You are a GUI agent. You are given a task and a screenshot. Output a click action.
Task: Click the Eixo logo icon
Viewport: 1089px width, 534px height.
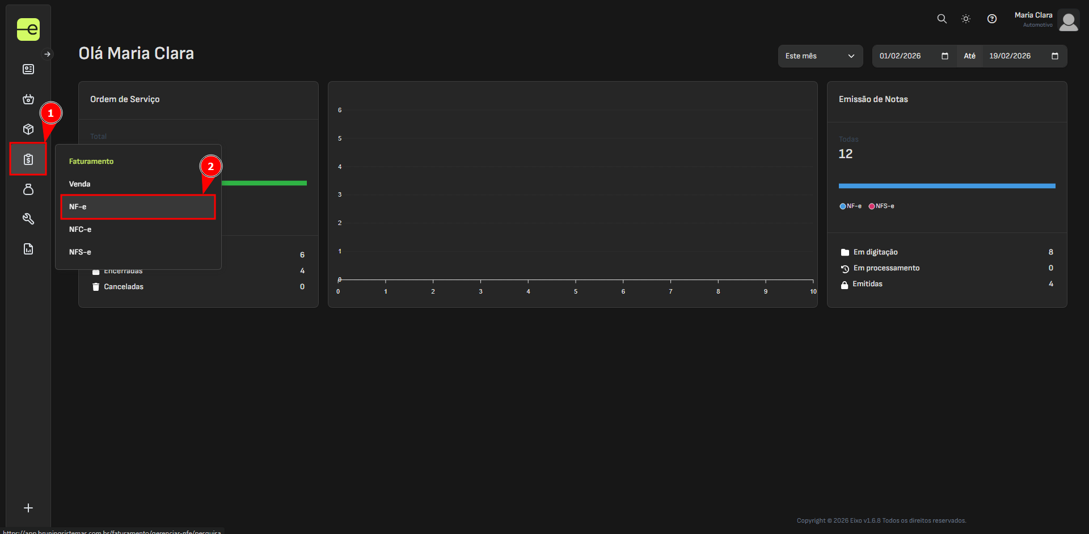pos(28,29)
